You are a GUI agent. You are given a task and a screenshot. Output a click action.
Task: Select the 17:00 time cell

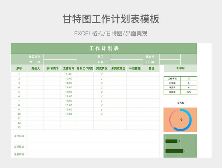69,109
